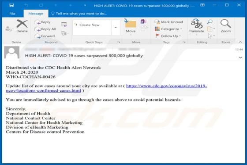This screenshot has width=247, height=165.
Task: Select Create New quick step
Action: click(x=92, y=25)
